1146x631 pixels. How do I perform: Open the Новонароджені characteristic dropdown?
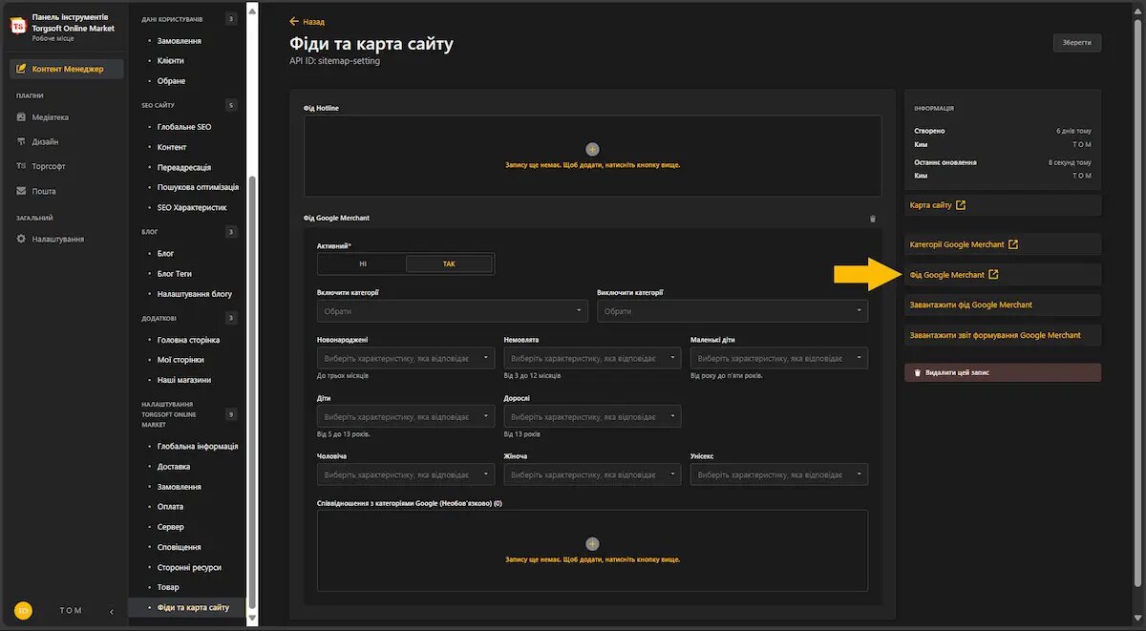405,358
